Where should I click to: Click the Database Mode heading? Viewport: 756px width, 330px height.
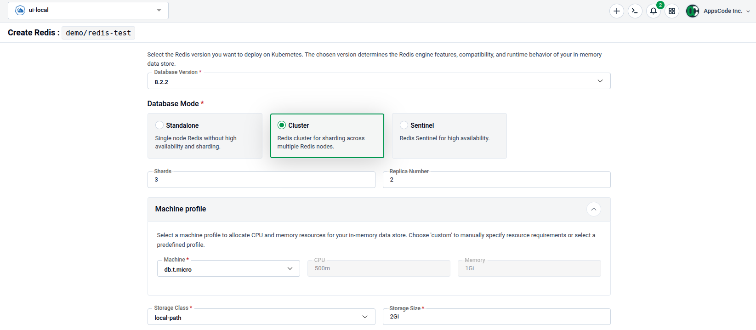(x=173, y=103)
